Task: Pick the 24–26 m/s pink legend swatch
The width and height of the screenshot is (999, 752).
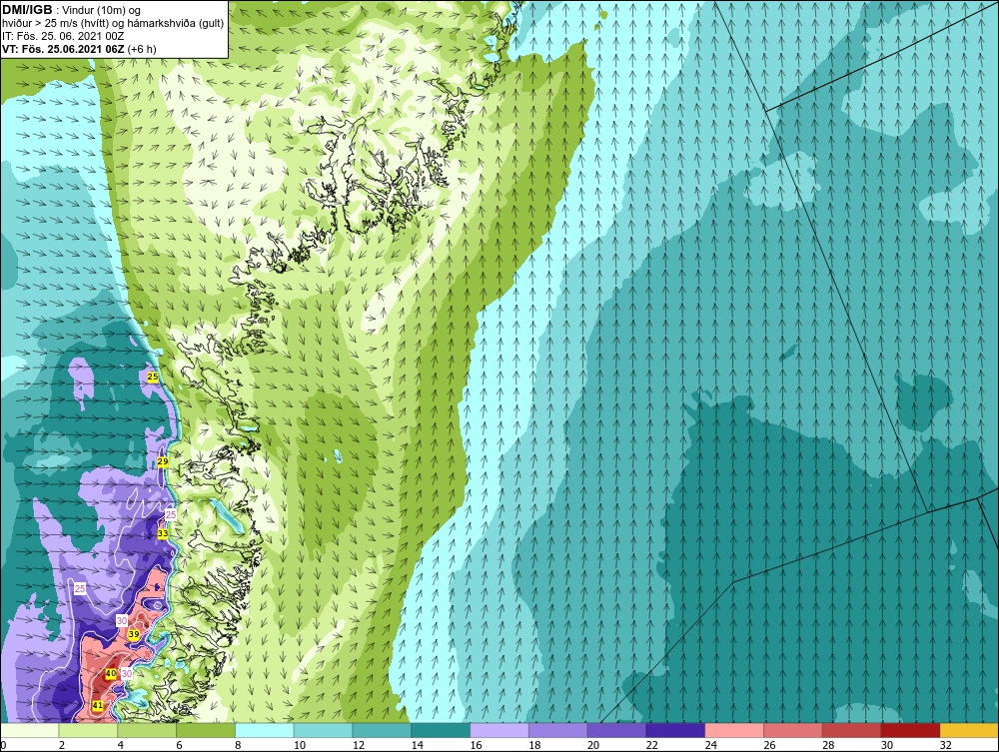Action: 734,730
